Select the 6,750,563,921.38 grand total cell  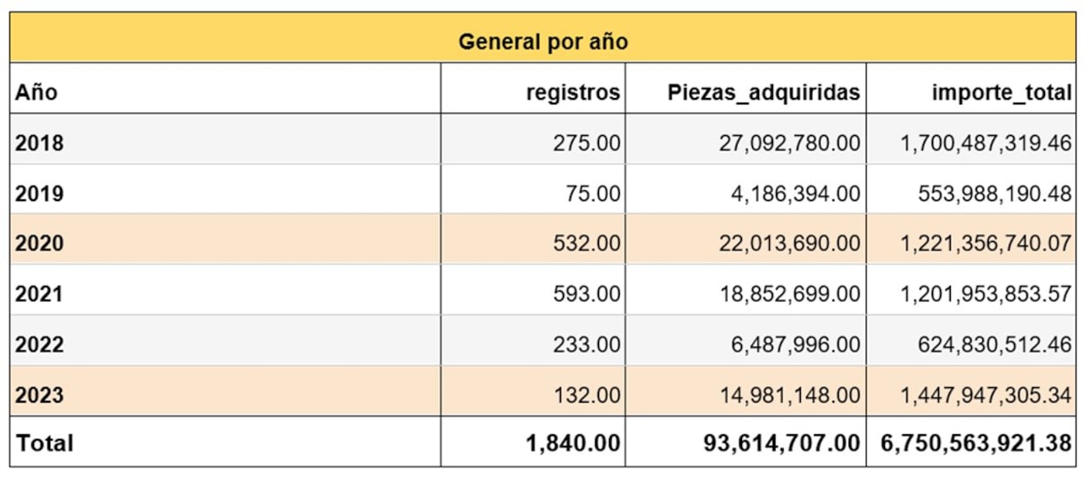tap(976, 443)
